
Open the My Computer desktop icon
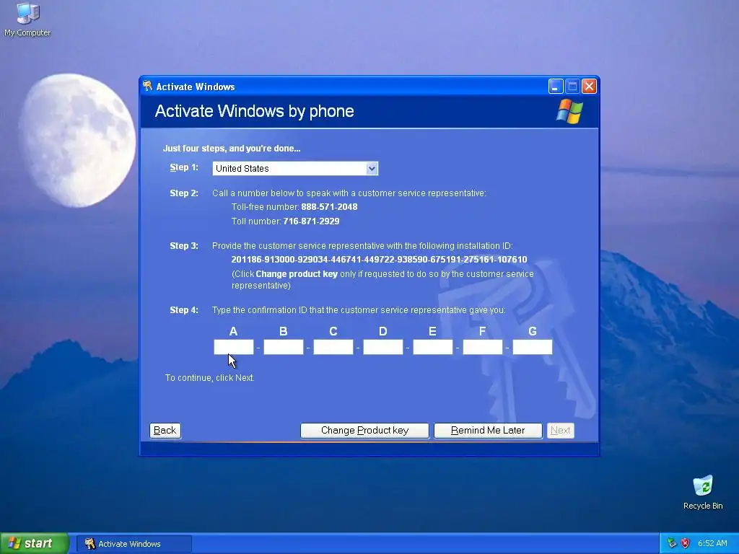click(27, 19)
